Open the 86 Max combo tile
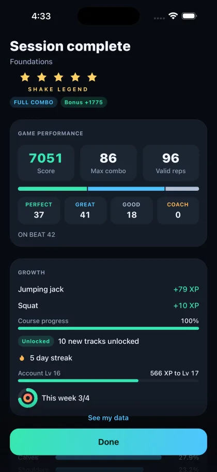This screenshot has width=217, height=472. pyautogui.click(x=109, y=163)
